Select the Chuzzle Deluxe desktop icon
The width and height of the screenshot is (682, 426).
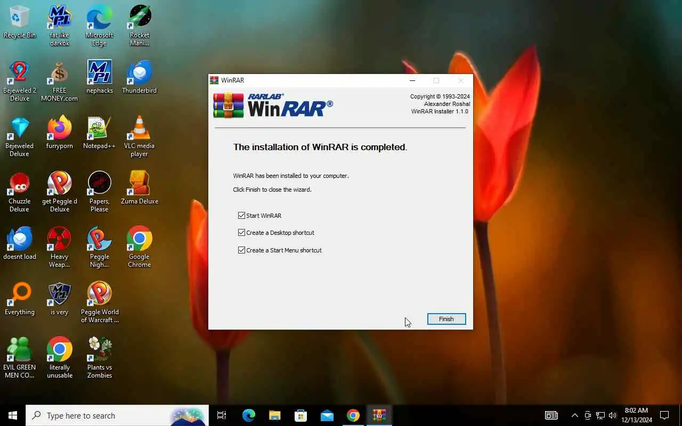click(20, 192)
